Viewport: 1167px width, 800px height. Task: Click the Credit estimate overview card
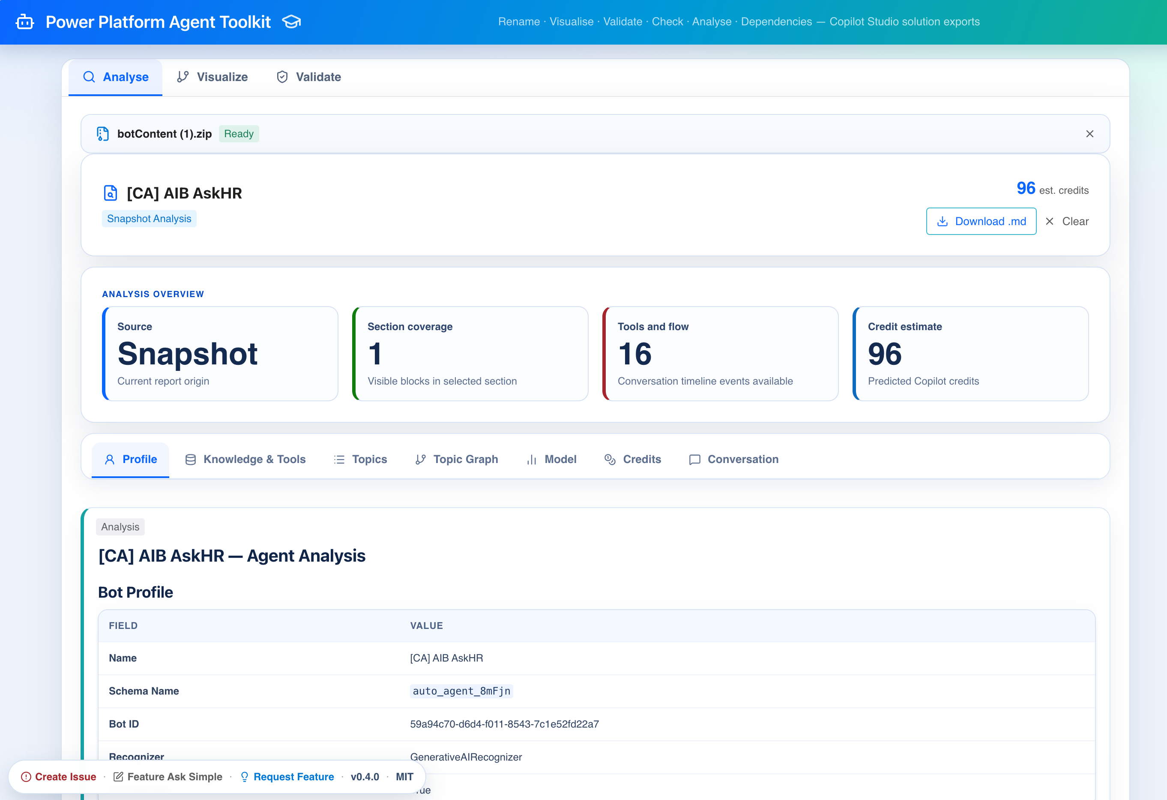point(970,353)
